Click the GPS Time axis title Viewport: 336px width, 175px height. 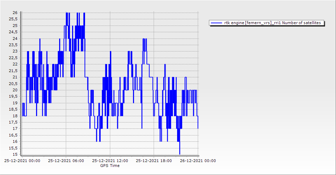pos(110,166)
